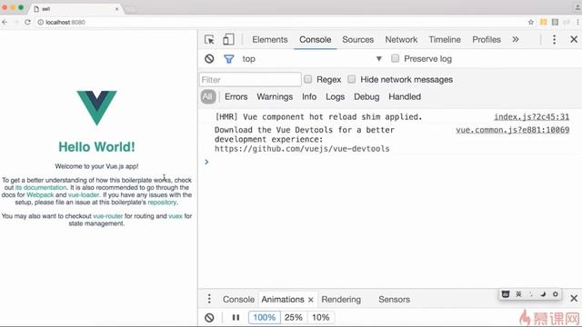The image size is (582, 327).
Task: Click the site info icon beside localhost
Action: point(40,22)
